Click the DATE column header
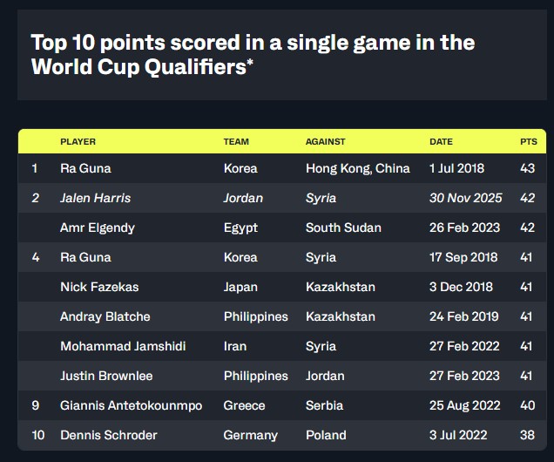This screenshot has height=462, width=554. [441, 141]
